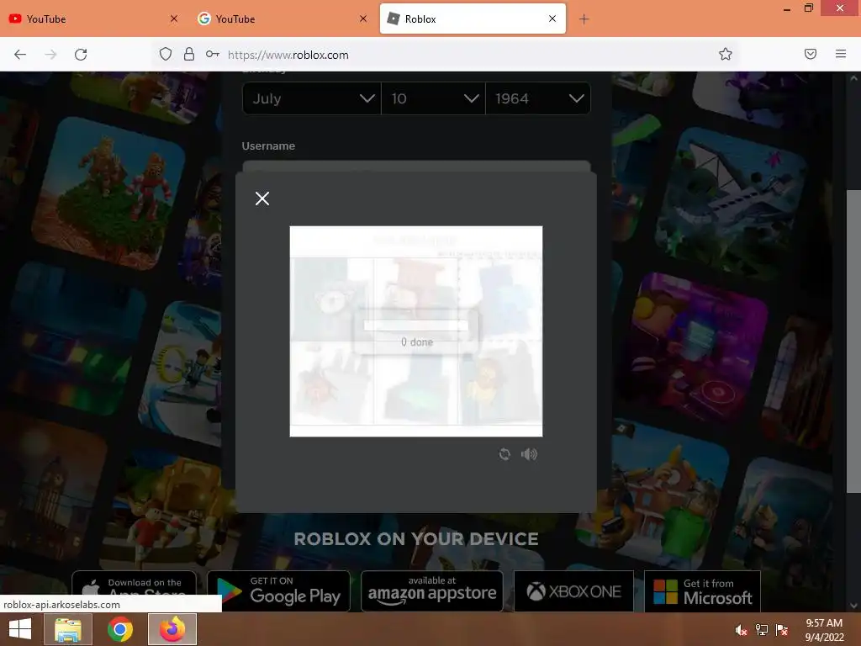Click the scrollbar down arrow
Image resolution: width=861 pixels, height=646 pixels.
(x=853, y=606)
